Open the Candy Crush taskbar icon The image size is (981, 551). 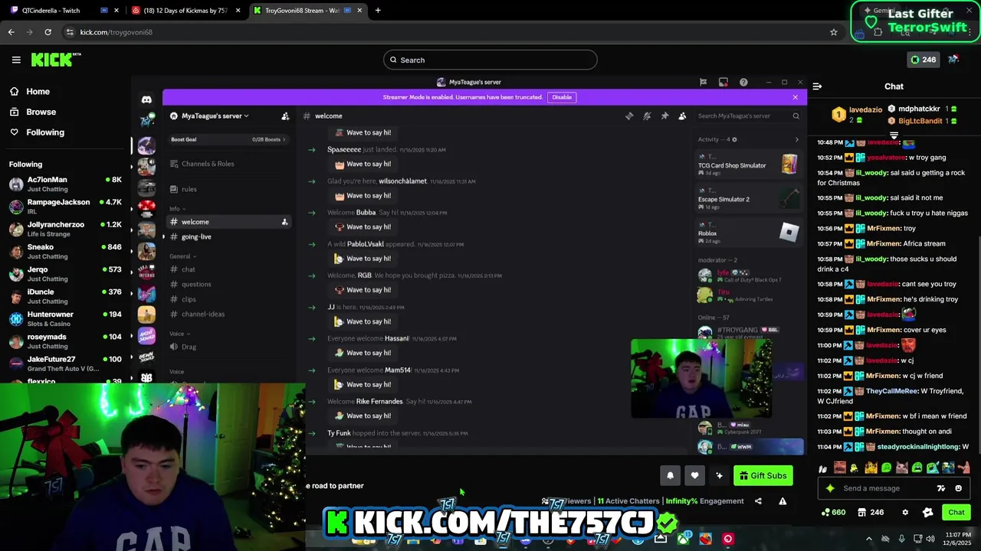point(705,539)
